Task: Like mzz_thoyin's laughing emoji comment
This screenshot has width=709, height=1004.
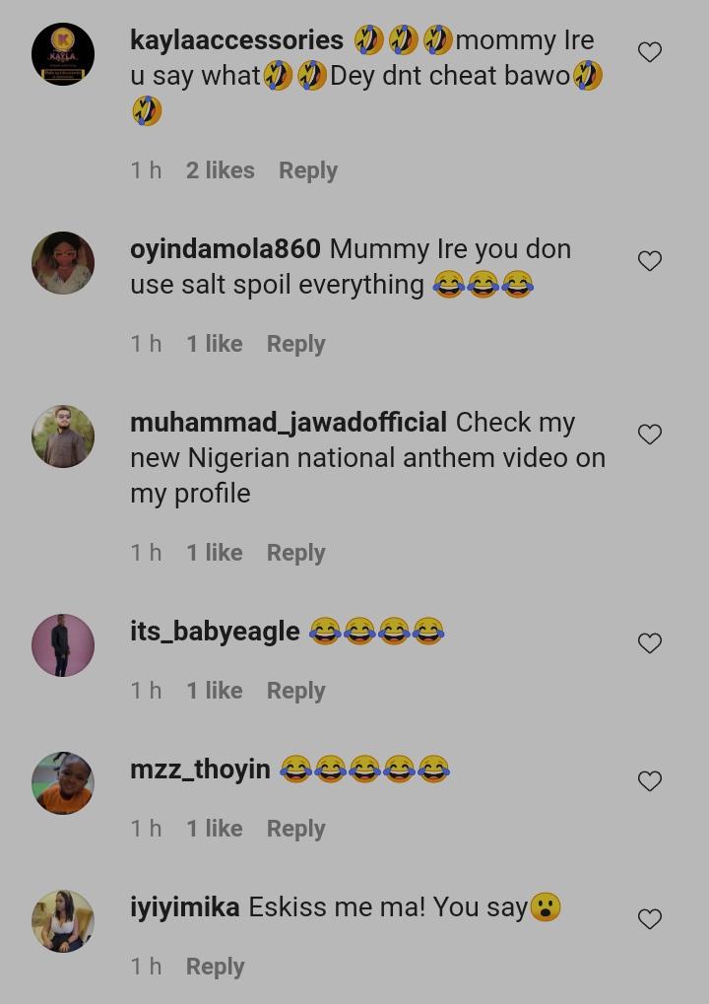Action: [649, 781]
